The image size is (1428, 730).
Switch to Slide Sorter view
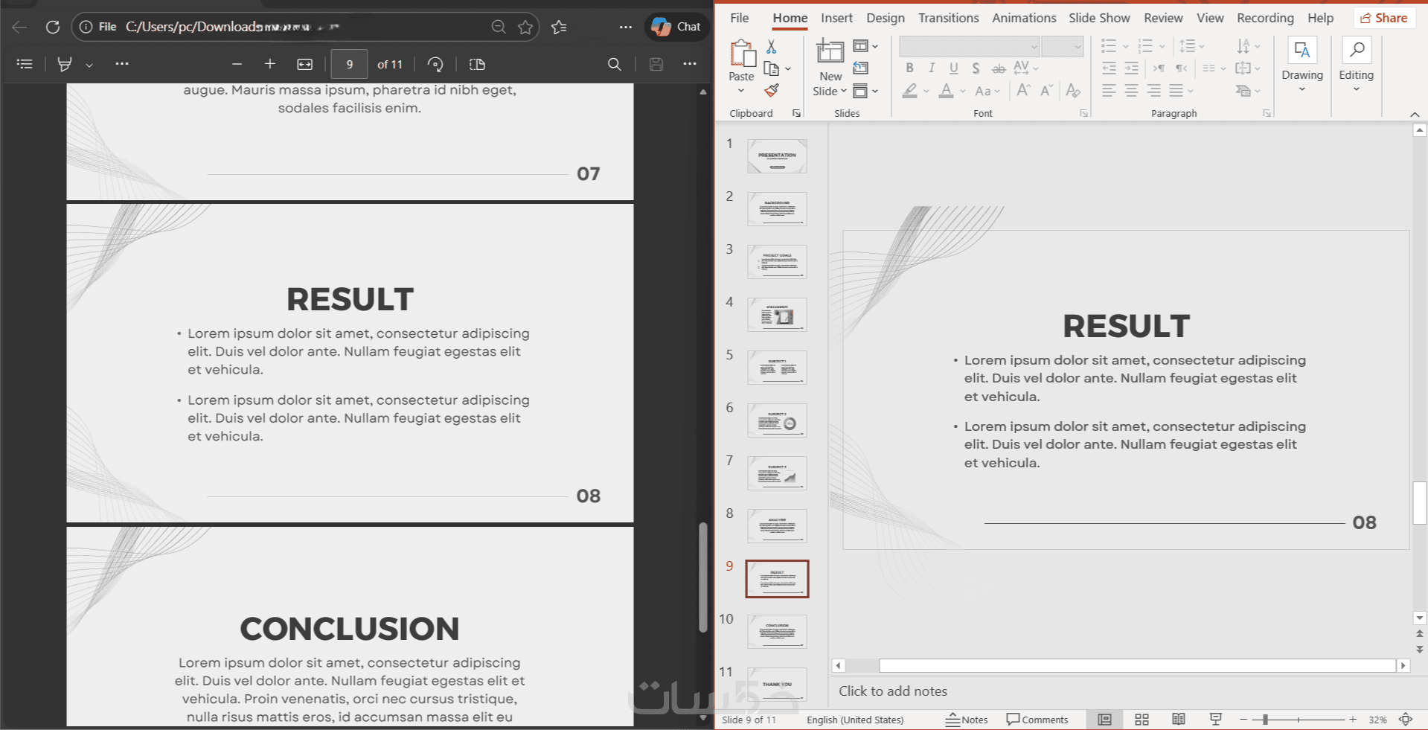coord(1142,720)
